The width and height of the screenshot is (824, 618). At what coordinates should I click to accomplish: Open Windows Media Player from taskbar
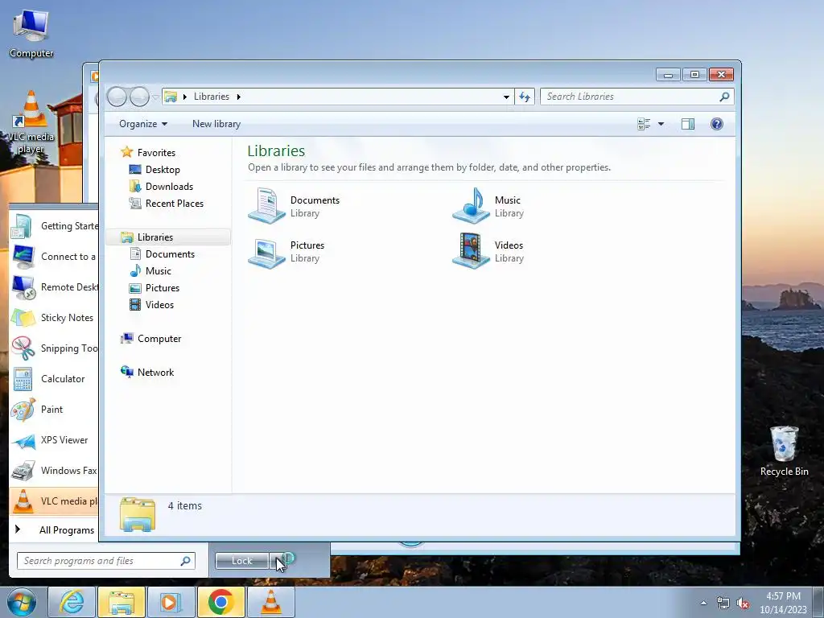171,602
